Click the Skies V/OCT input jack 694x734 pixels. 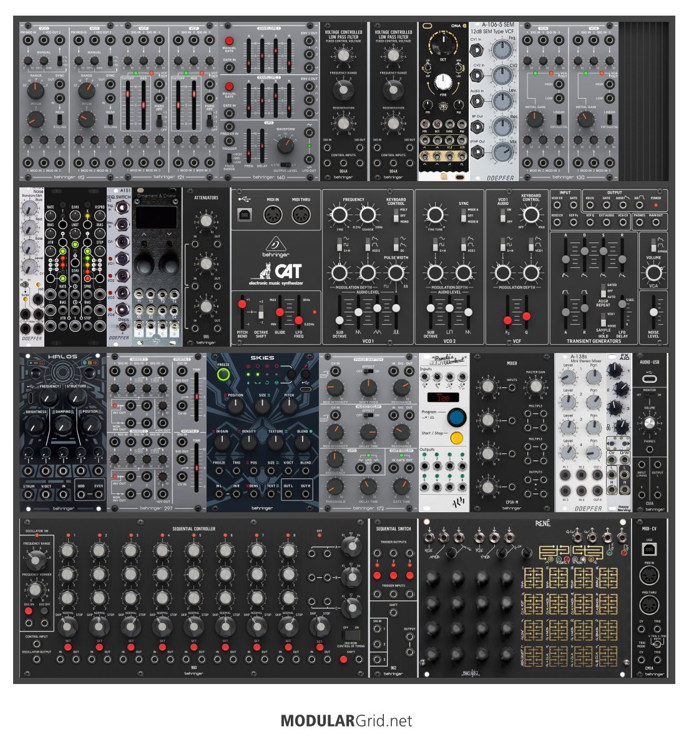(288, 471)
